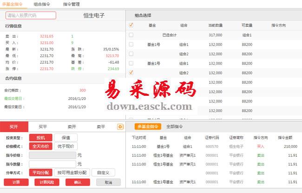Uncheck the ticked 组合2 row checkbox

coord(131,73)
